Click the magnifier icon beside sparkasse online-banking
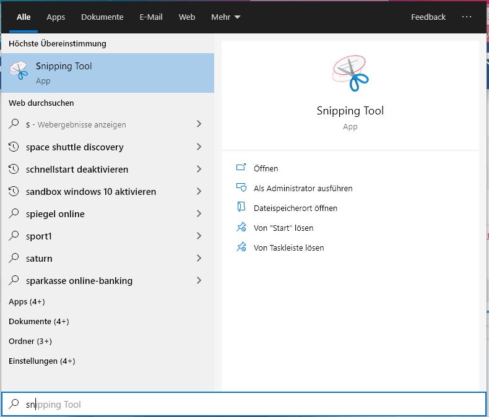Viewport: 489px width, 417px height. point(14,280)
